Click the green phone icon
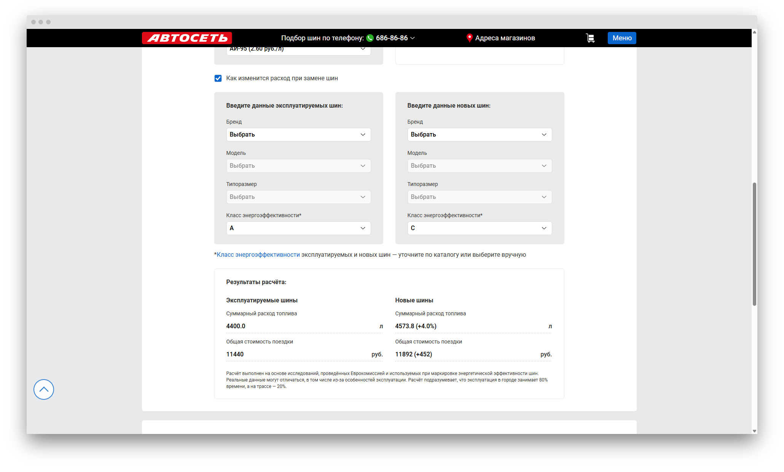The image size is (784, 472). [370, 38]
